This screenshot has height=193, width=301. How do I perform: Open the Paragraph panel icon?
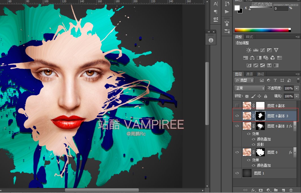[x=216, y=12]
